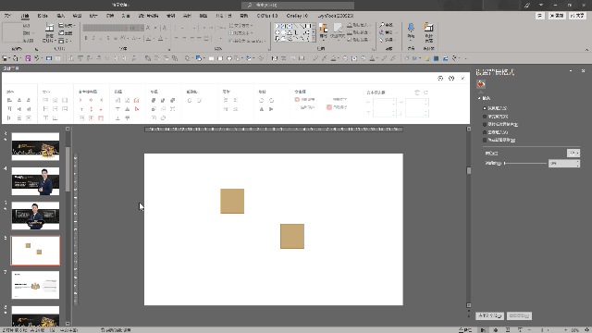Click the Italic formatting button
The image size is (592, 333).
[x=93, y=38]
